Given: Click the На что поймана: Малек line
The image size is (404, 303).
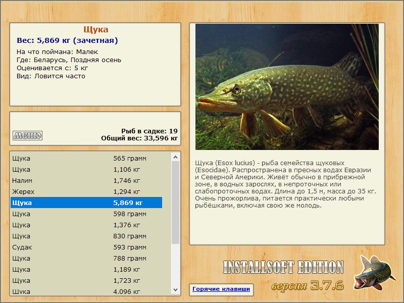Looking at the screenshot, I should 57,52.
